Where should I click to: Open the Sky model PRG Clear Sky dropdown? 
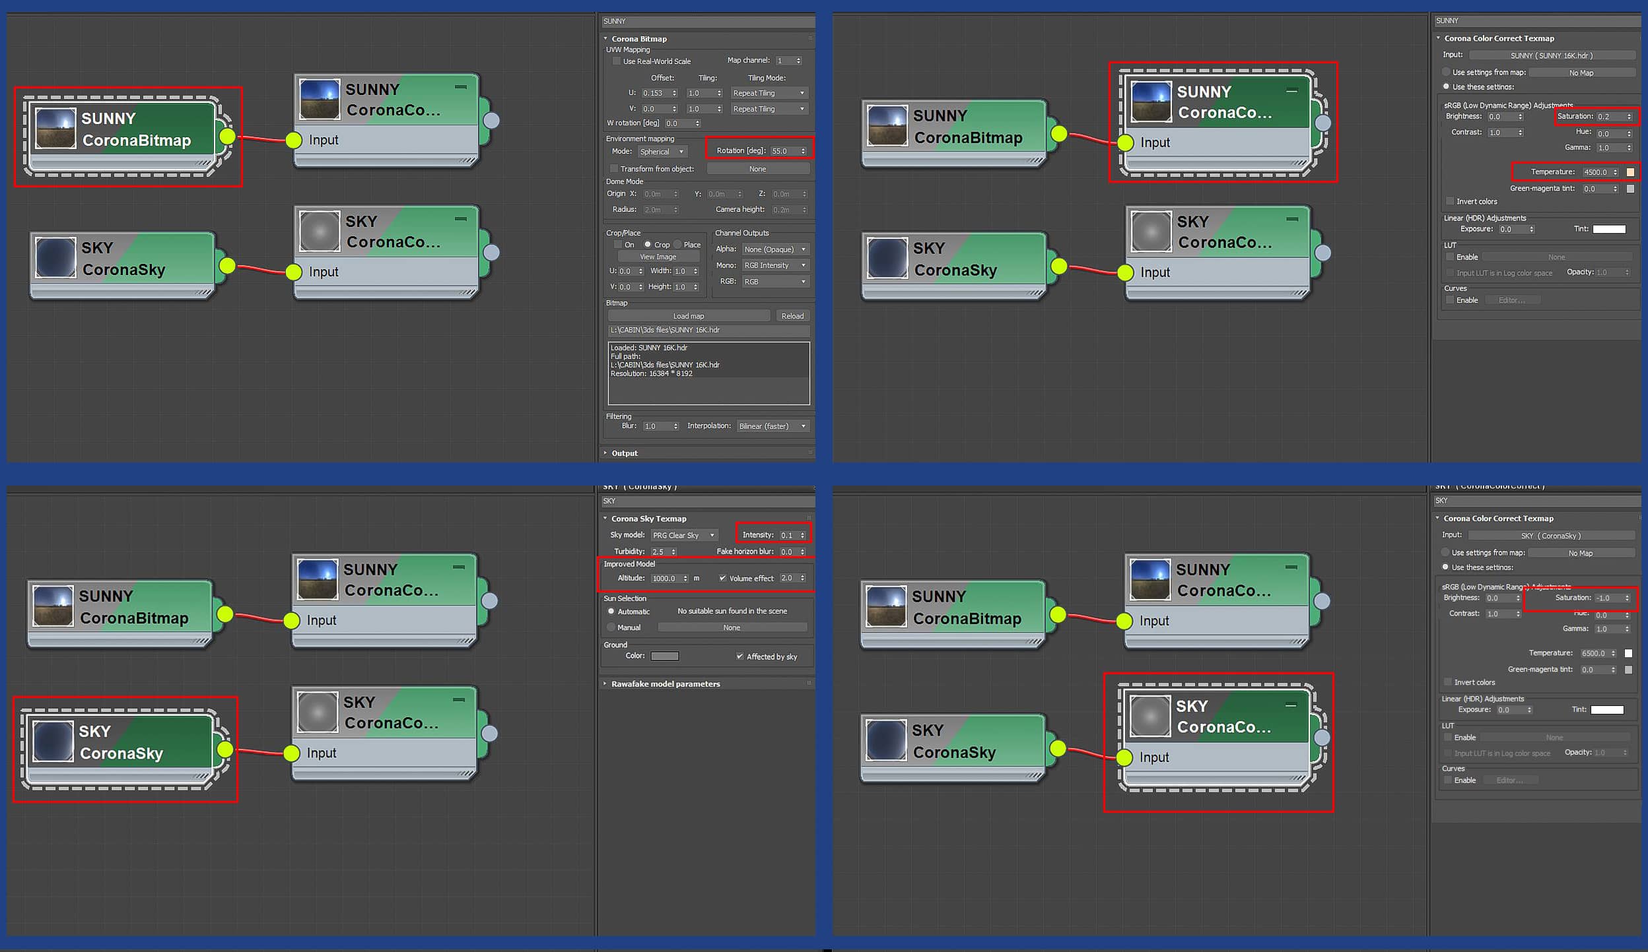point(684,535)
